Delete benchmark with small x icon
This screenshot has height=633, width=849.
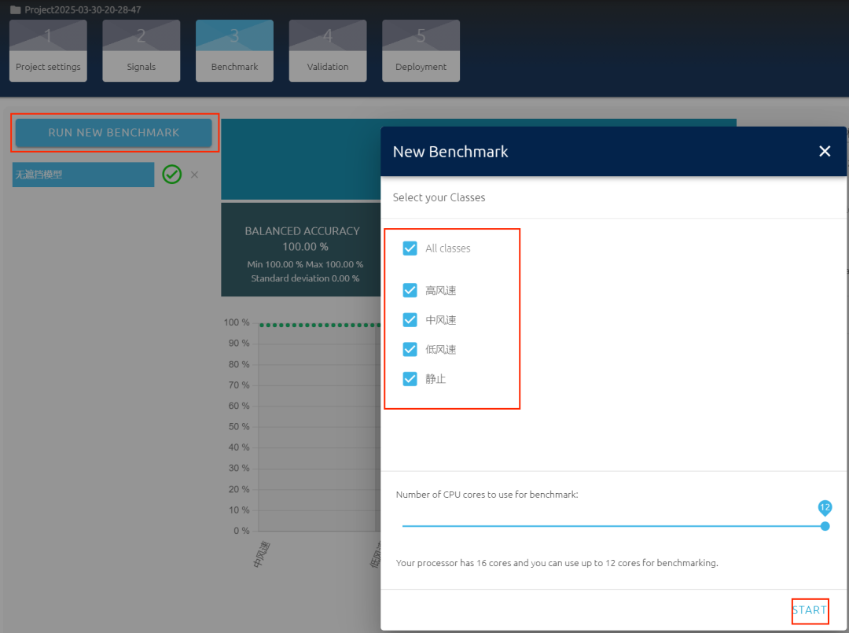pos(194,175)
